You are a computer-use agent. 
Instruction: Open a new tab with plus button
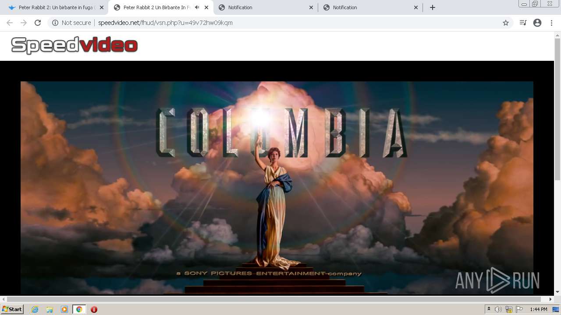(x=433, y=7)
